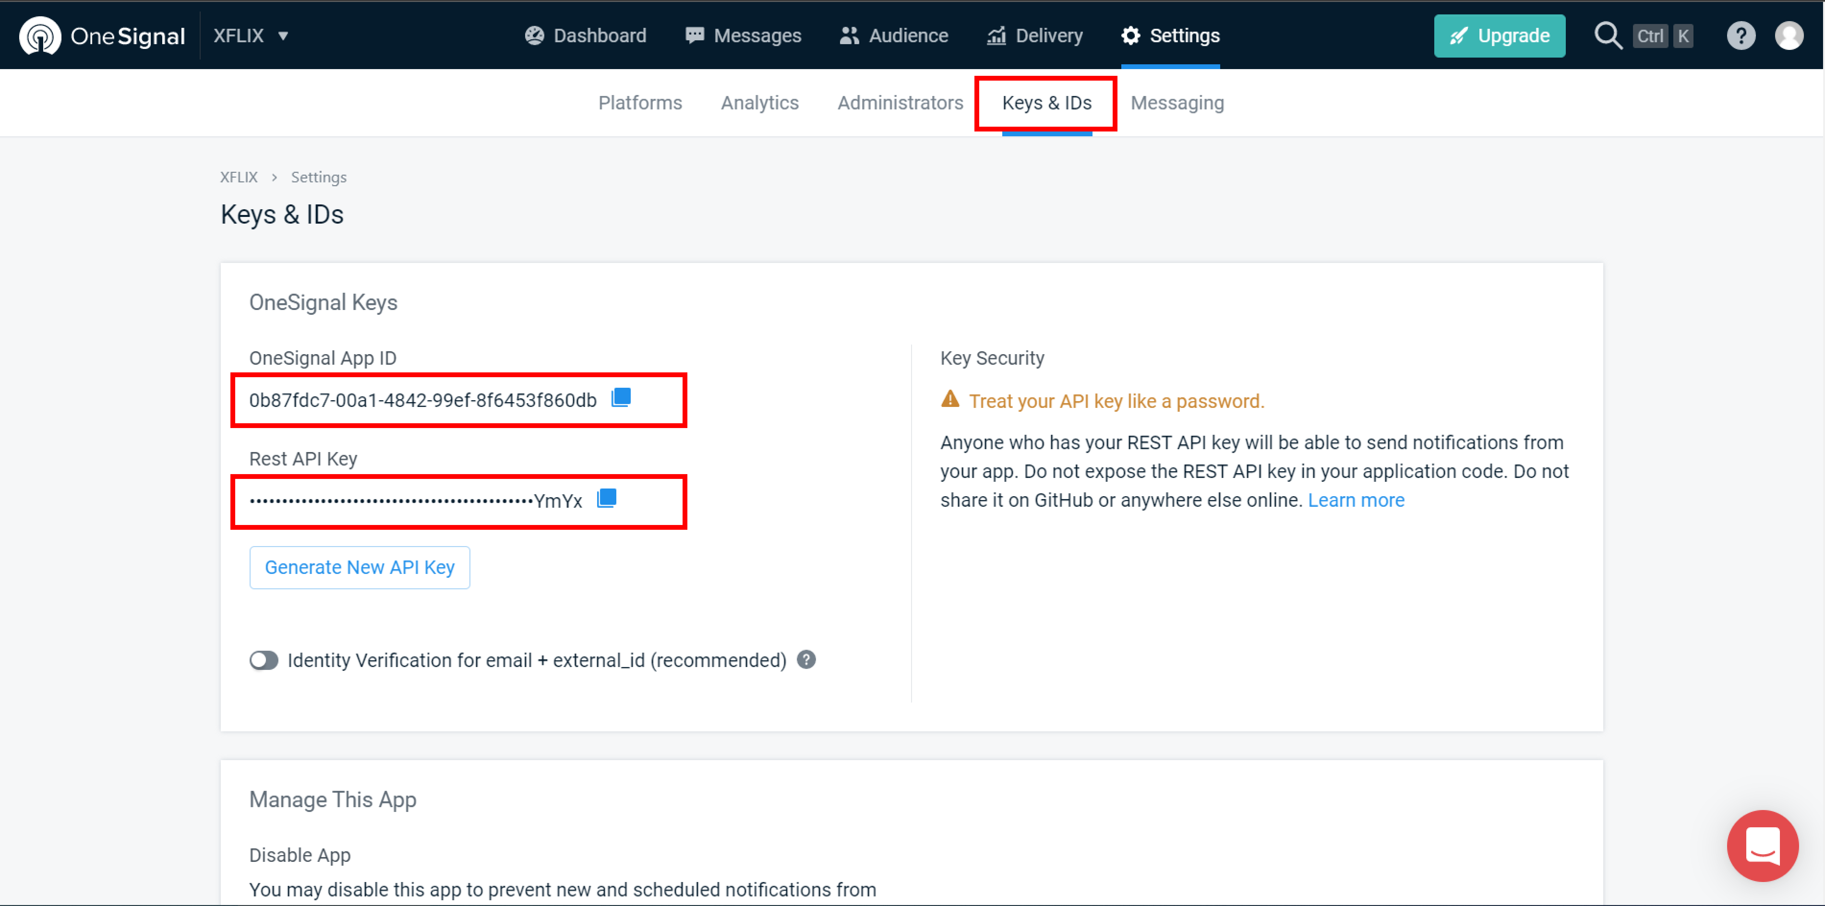The width and height of the screenshot is (1825, 906).
Task: Toggle Identity Verification switch
Action: pos(264,660)
